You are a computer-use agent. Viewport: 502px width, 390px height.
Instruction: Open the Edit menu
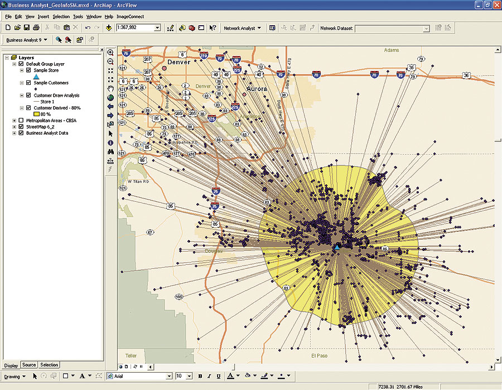pos(18,16)
